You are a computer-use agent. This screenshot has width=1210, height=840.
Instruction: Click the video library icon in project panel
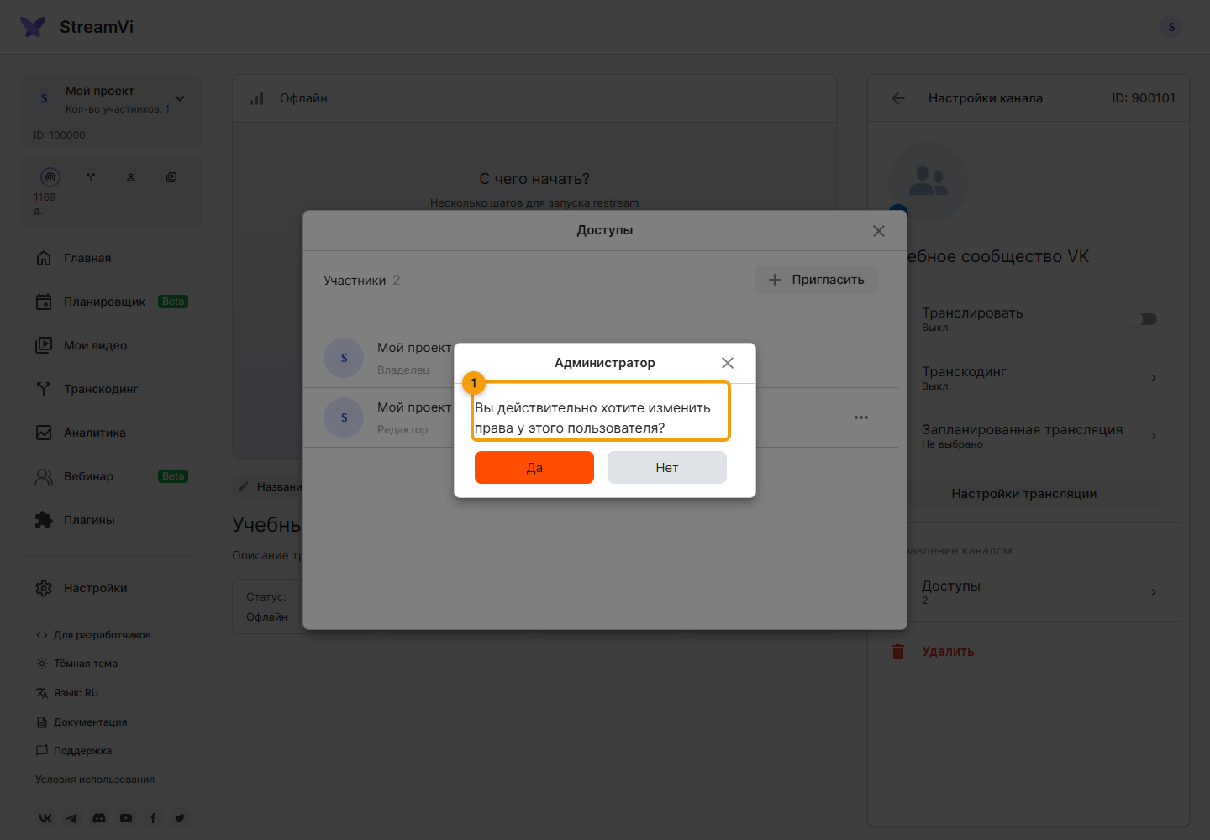pos(171,177)
